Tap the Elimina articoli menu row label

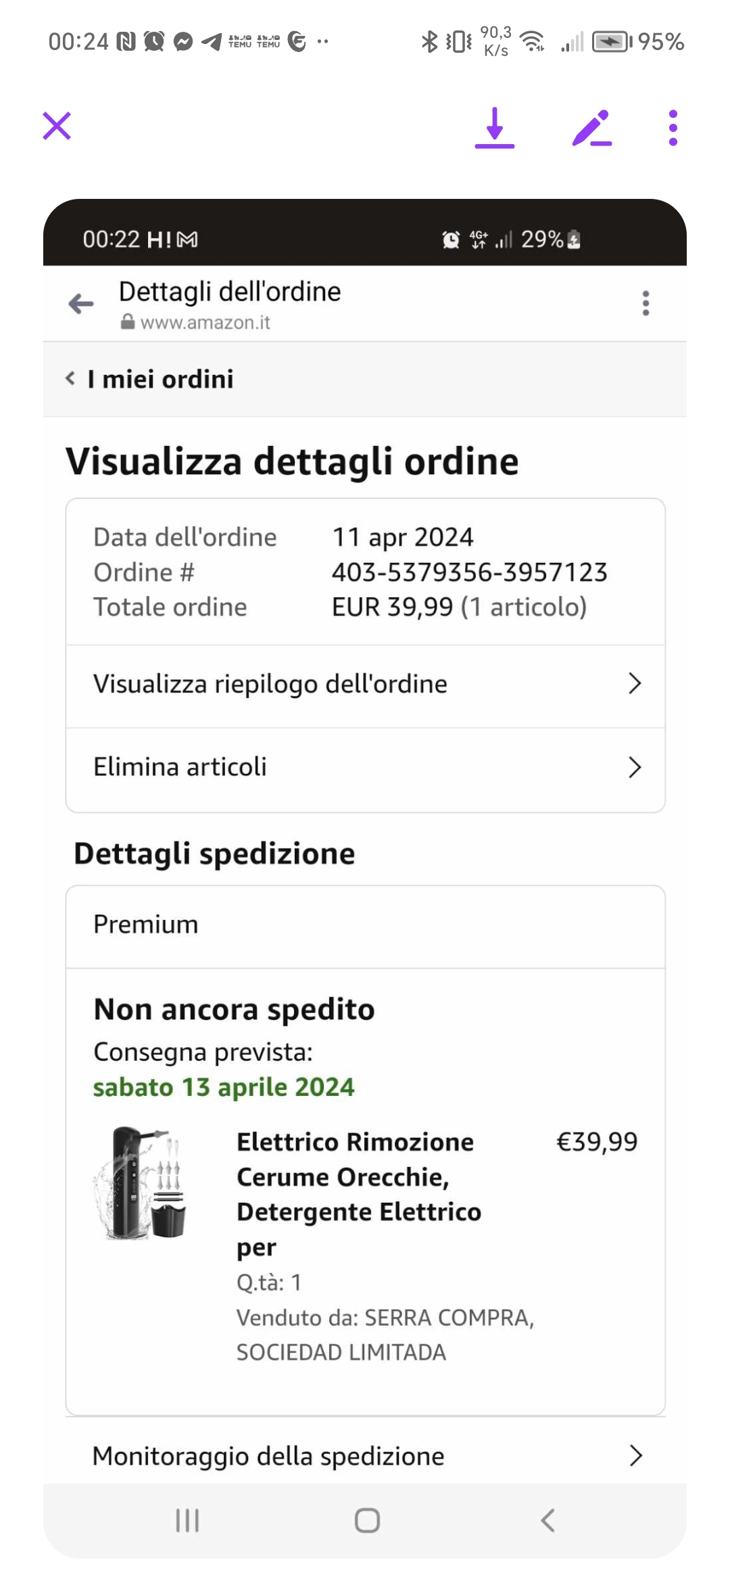point(180,767)
